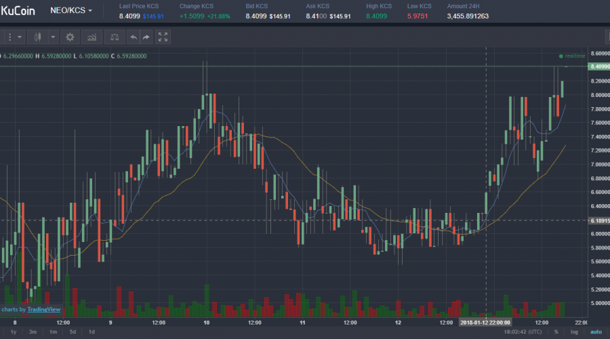
Task: Select the 5d time range
Action: click(x=73, y=332)
